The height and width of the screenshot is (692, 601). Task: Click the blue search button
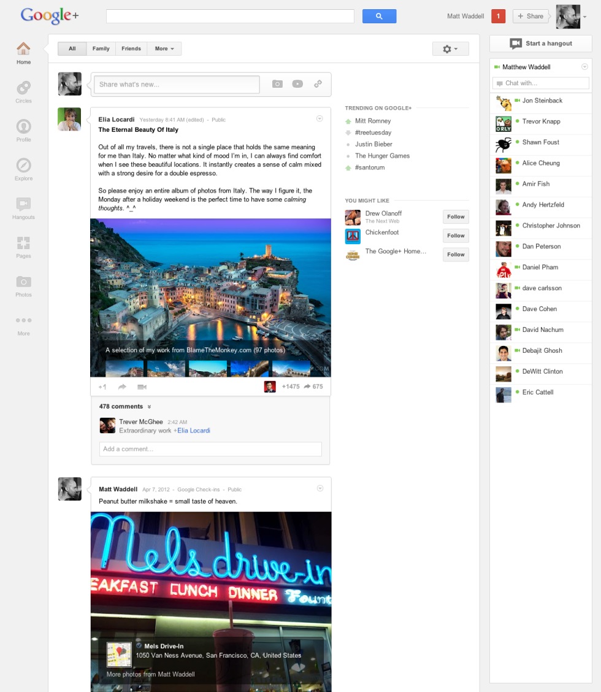[379, 17]
